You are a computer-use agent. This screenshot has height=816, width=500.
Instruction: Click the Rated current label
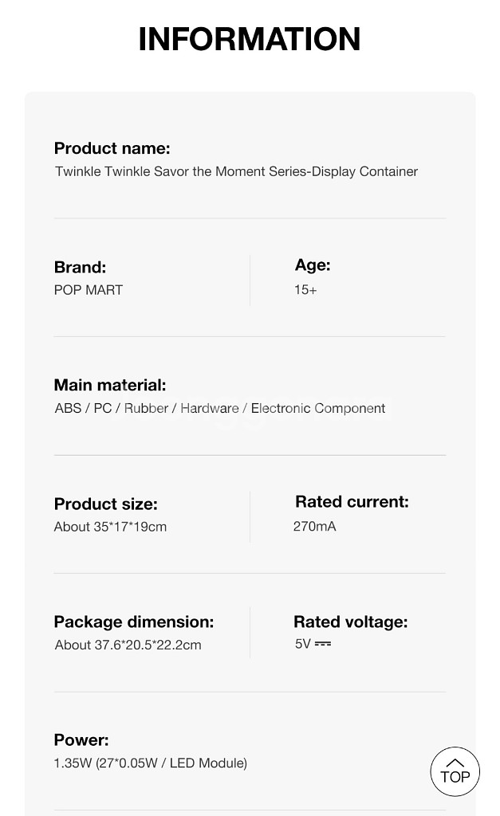(352, 501)
